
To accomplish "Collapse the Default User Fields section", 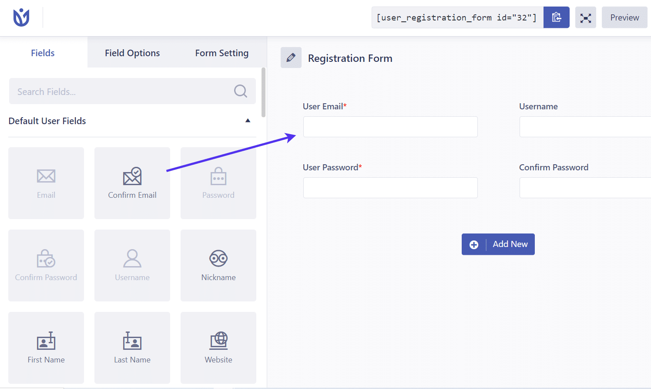I will tap(248, 120).
